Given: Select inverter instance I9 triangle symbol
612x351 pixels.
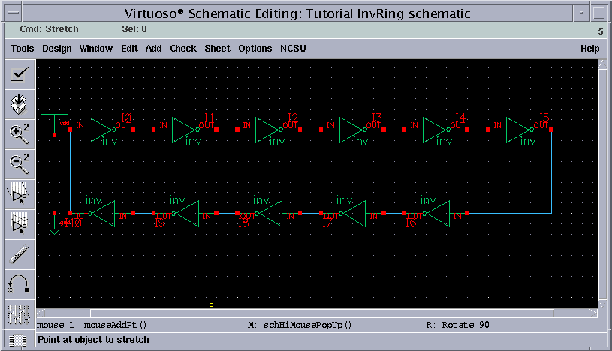Looking at the screenshot, I should tap(186, 213).
